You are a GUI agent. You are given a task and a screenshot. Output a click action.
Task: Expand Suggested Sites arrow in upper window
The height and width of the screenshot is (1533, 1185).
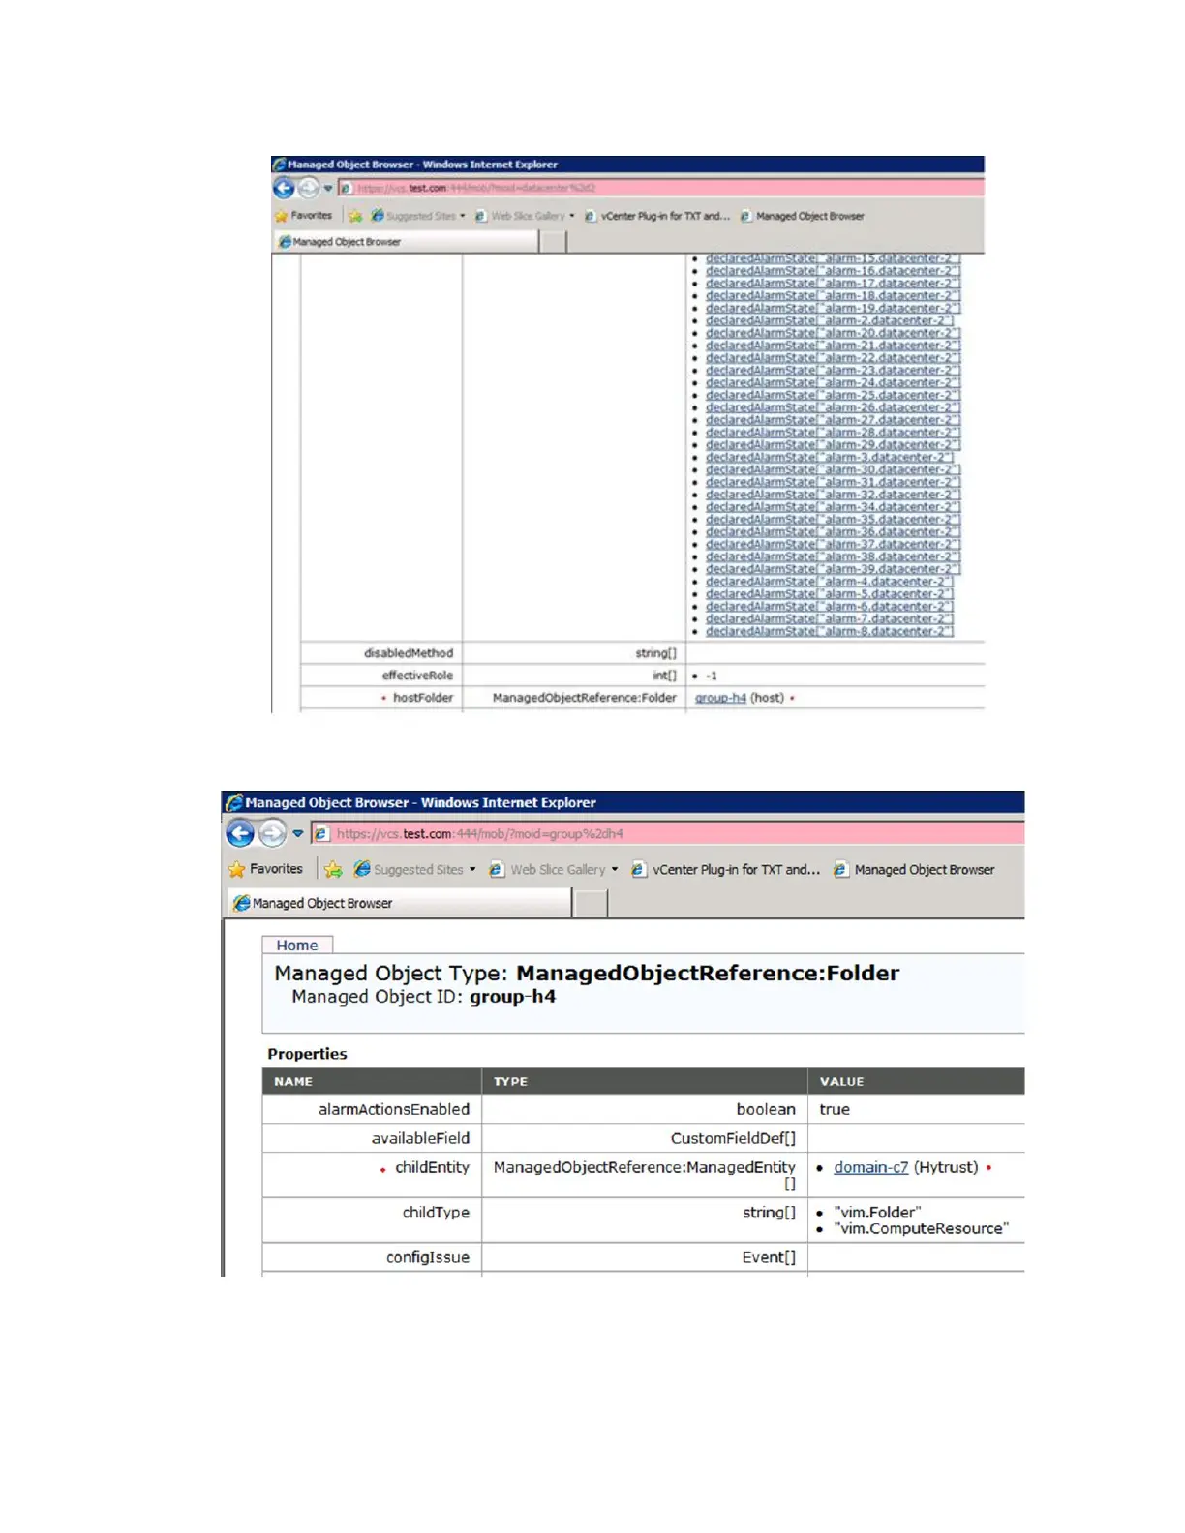463,216
